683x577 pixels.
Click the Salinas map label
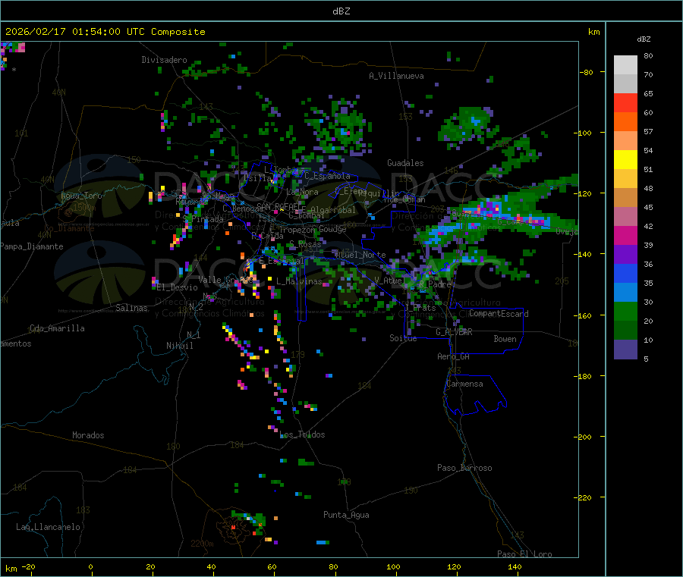click(131, 308)
